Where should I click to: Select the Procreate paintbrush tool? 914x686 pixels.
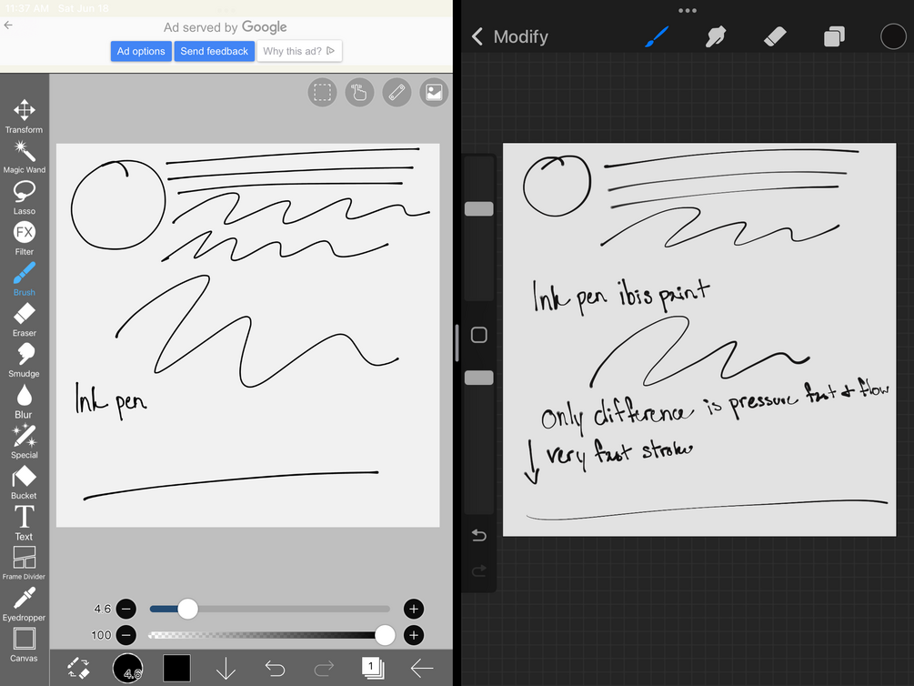click(x=657, y=36)
